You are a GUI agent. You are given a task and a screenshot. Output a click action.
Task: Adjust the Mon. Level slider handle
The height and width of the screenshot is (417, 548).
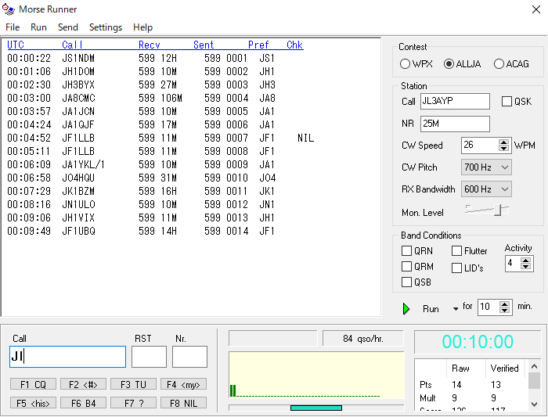498,210
